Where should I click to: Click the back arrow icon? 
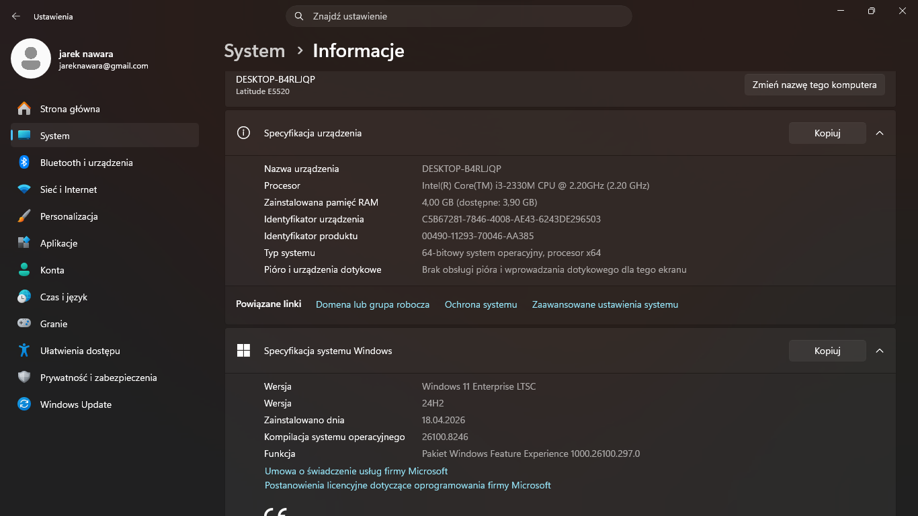(16, 16)
